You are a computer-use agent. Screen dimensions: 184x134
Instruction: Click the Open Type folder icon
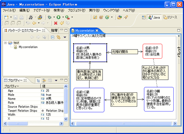pyautogui.click(x=120, y=17)
